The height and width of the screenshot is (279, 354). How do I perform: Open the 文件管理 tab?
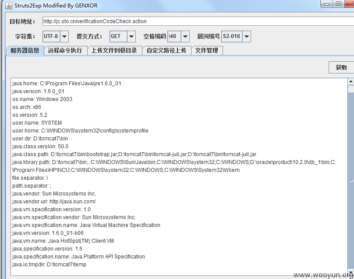click(x=207, y=50)
